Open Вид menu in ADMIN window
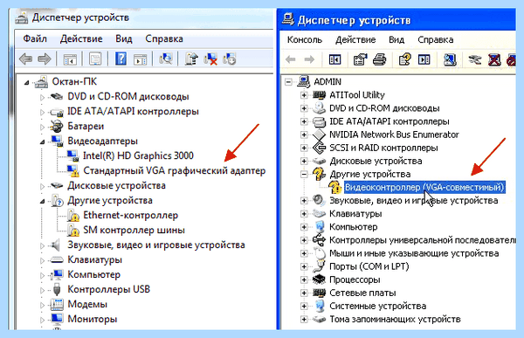 pyautogui.click(x=396, y=40)
